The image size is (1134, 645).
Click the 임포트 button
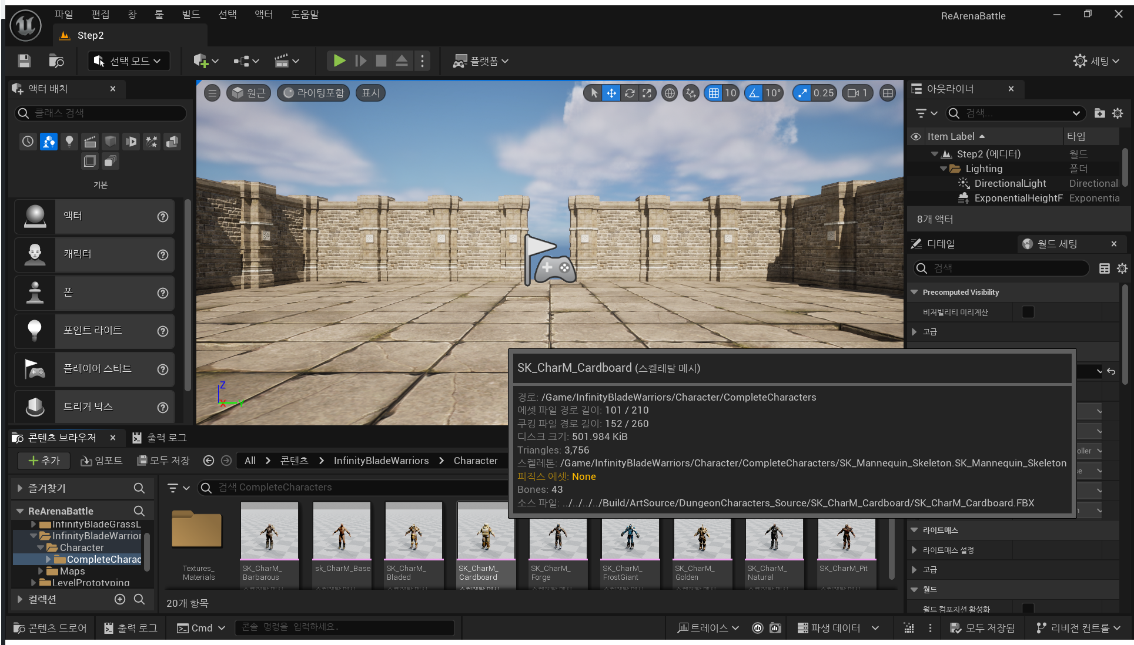pos(101,461)
